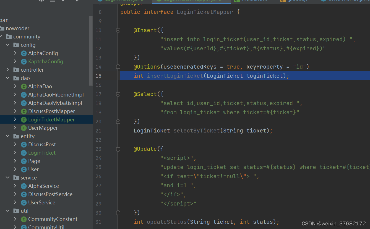The image size is (370, 229).
Task: Click the AlphaDao interface icon
Action: 24,86
